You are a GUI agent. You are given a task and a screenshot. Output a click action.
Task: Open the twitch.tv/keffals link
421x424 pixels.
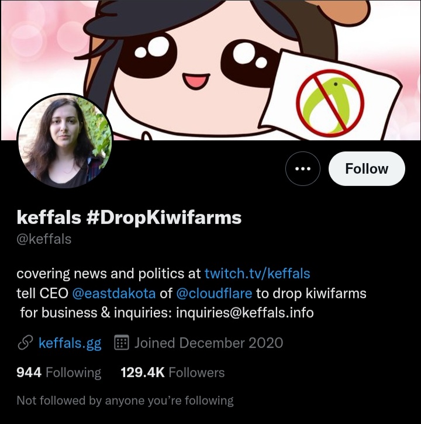(x=257, y=274)
